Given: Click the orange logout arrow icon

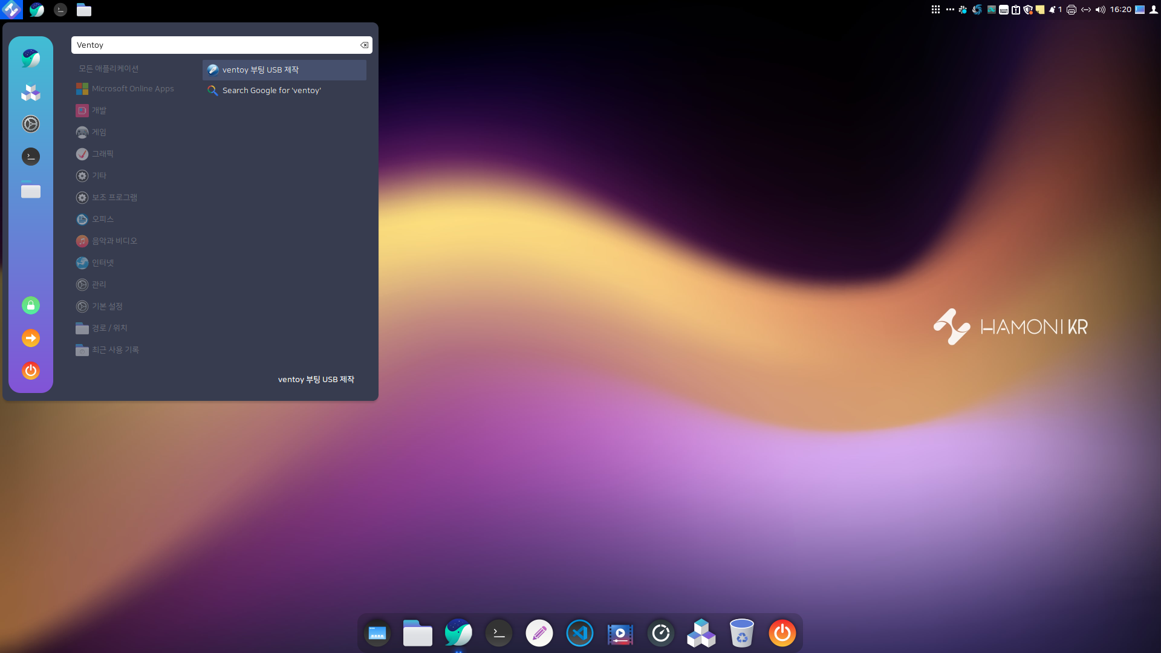Looking at the screenshot, I should 31,338.
